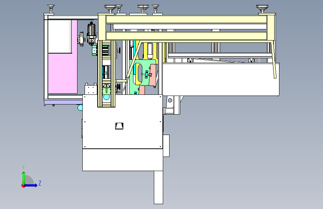
Task: Click the 'Y' axis label
Action: pyautogui.click(x=23, y=167)
